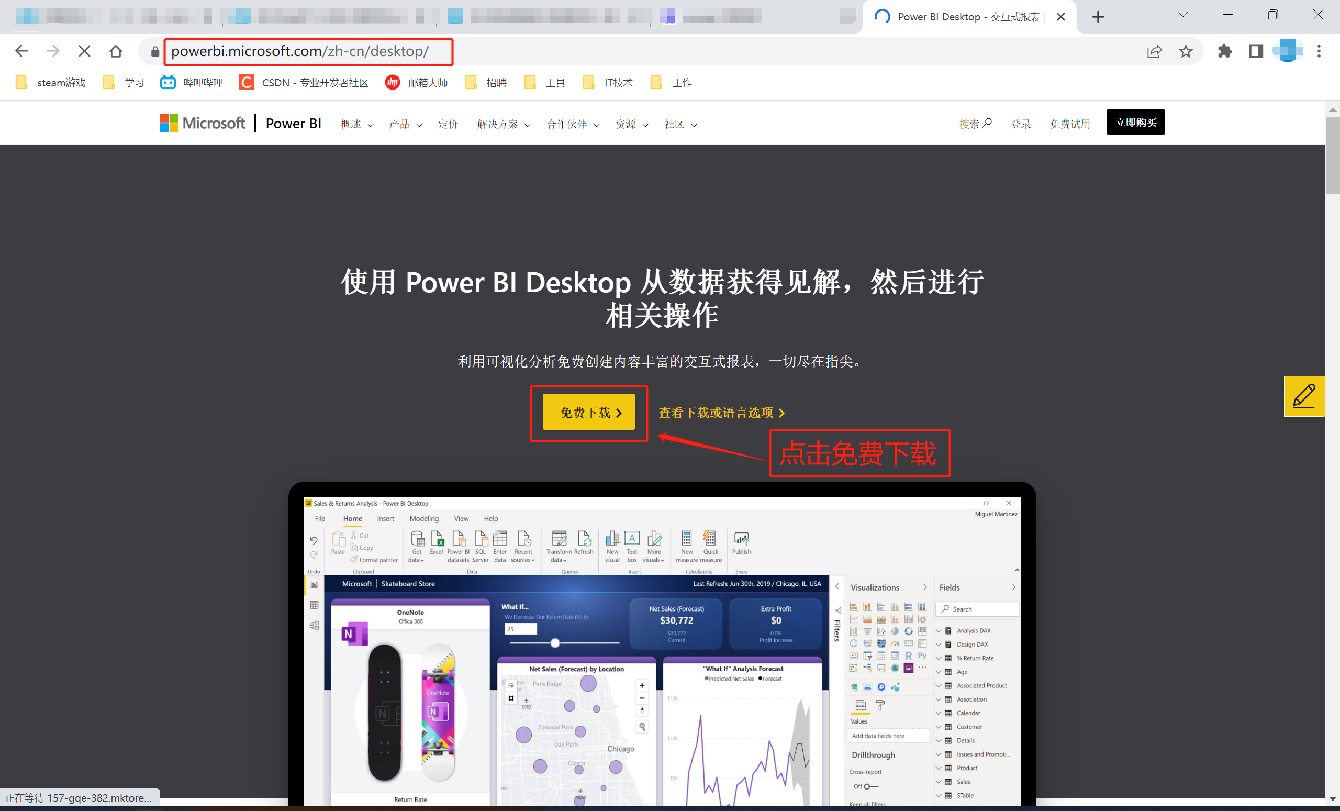
Task: Click the yellow 免费下载 button
Action: [588, 412]
